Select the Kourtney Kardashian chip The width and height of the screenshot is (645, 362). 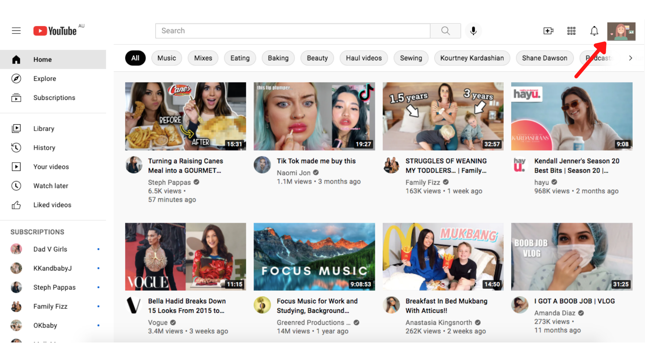pos(472,58)
